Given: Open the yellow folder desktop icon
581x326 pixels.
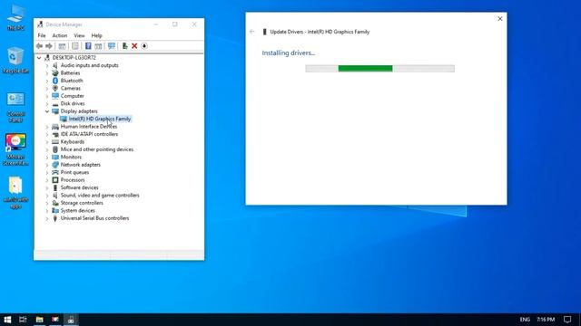Looking at the screenshot, I should (x=15, y=193).
